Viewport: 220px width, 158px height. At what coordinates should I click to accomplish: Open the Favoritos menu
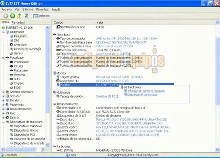(x=42, y=9)
